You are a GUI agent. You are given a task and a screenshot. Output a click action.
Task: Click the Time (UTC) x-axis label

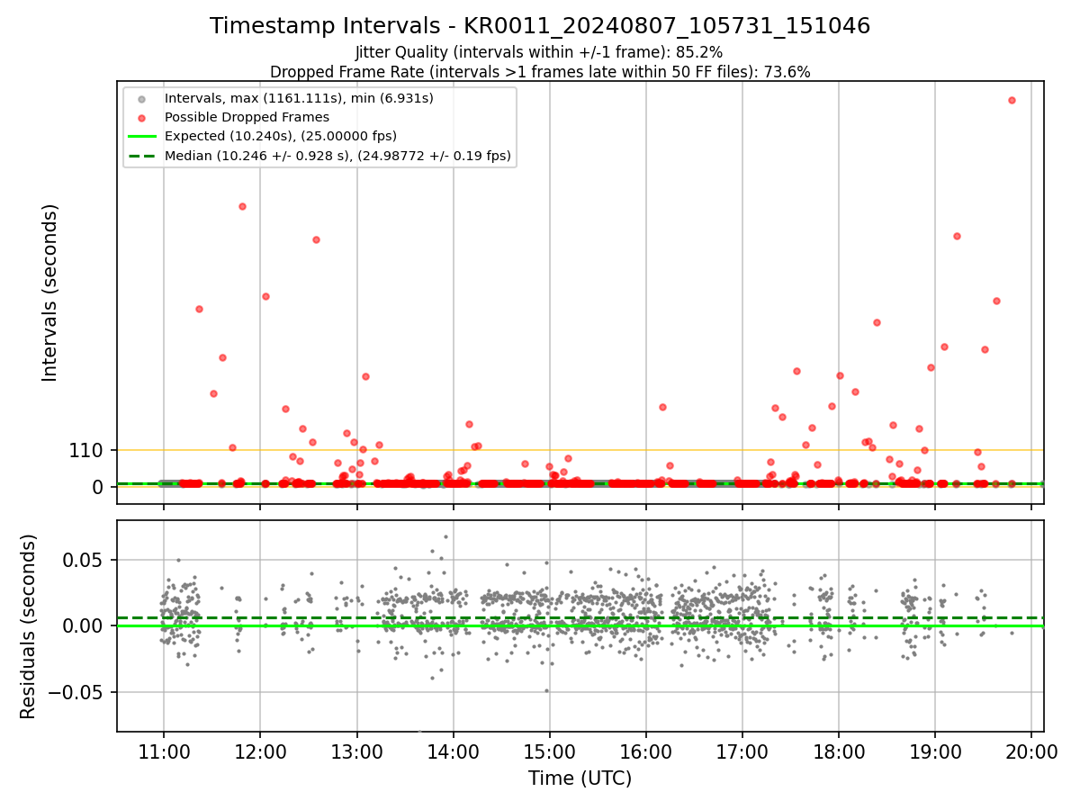(580, 778)
